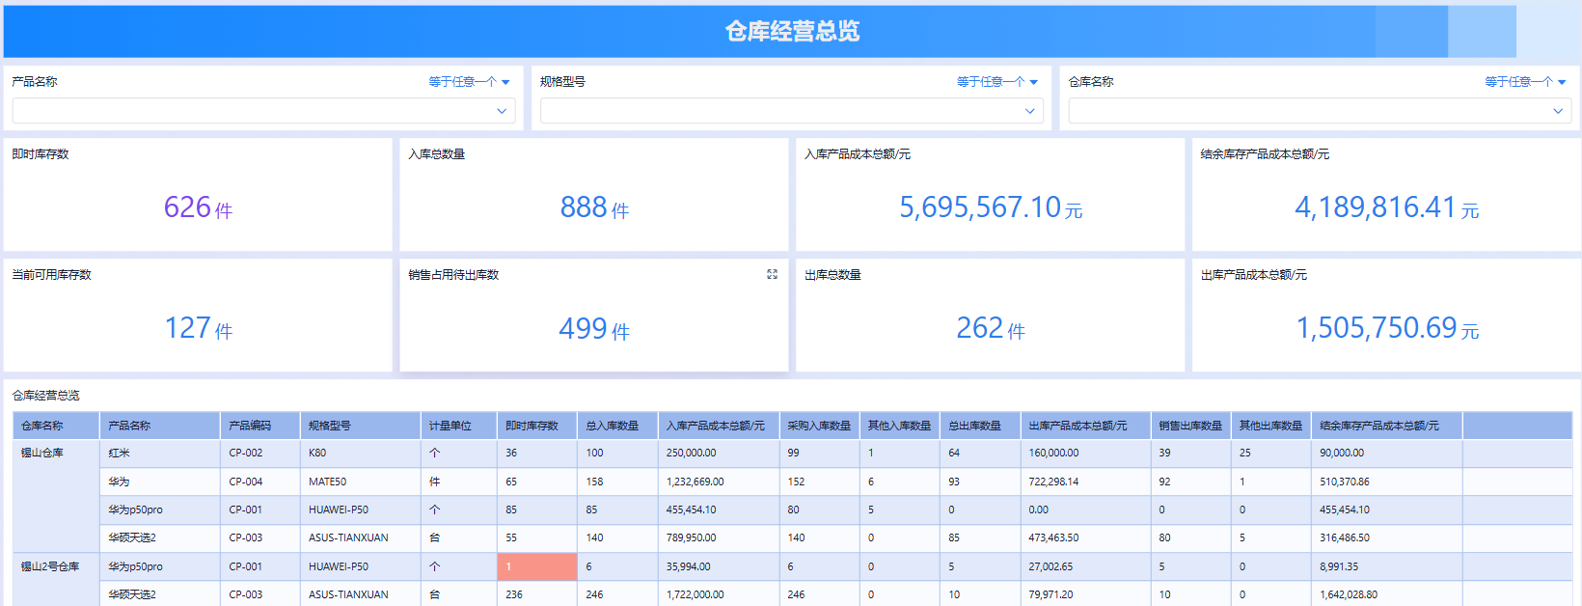Open the 仓库名称 filter combo box

(1320, 111)
